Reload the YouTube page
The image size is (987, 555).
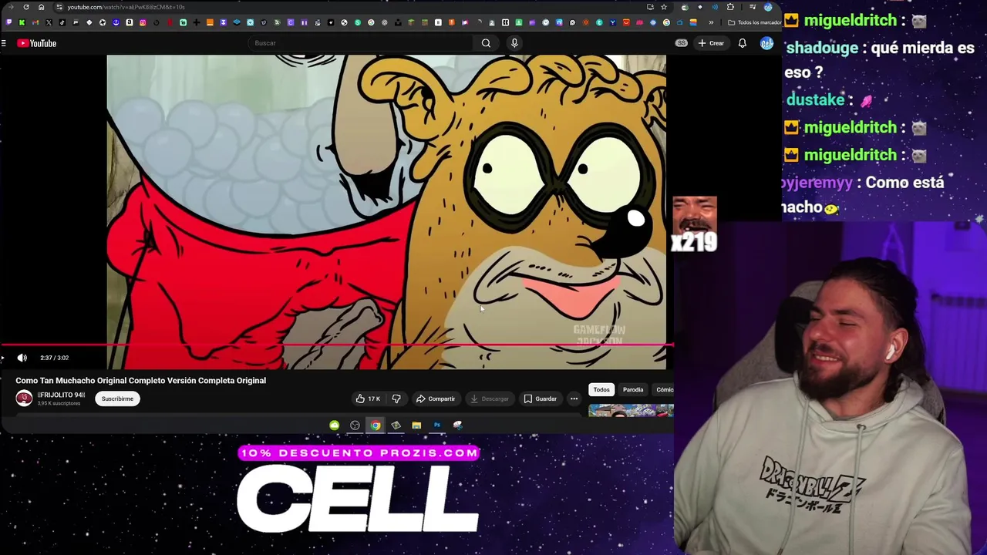click(x=26, y=7)
